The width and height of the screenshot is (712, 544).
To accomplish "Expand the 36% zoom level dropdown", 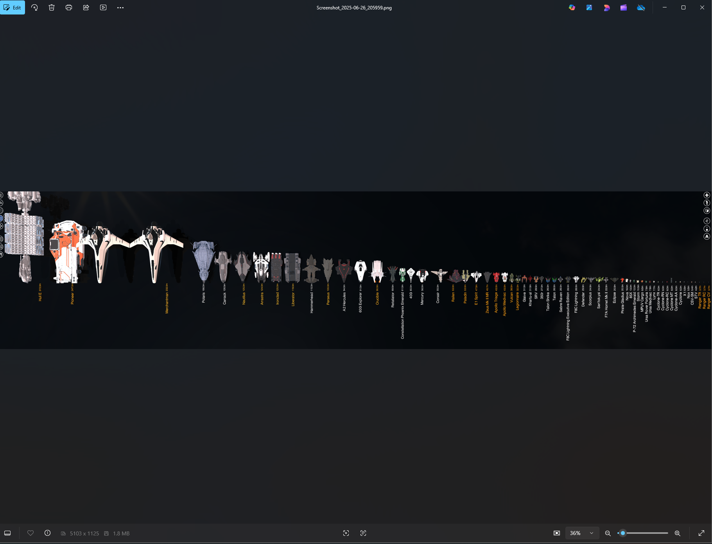I will [591, 533].
